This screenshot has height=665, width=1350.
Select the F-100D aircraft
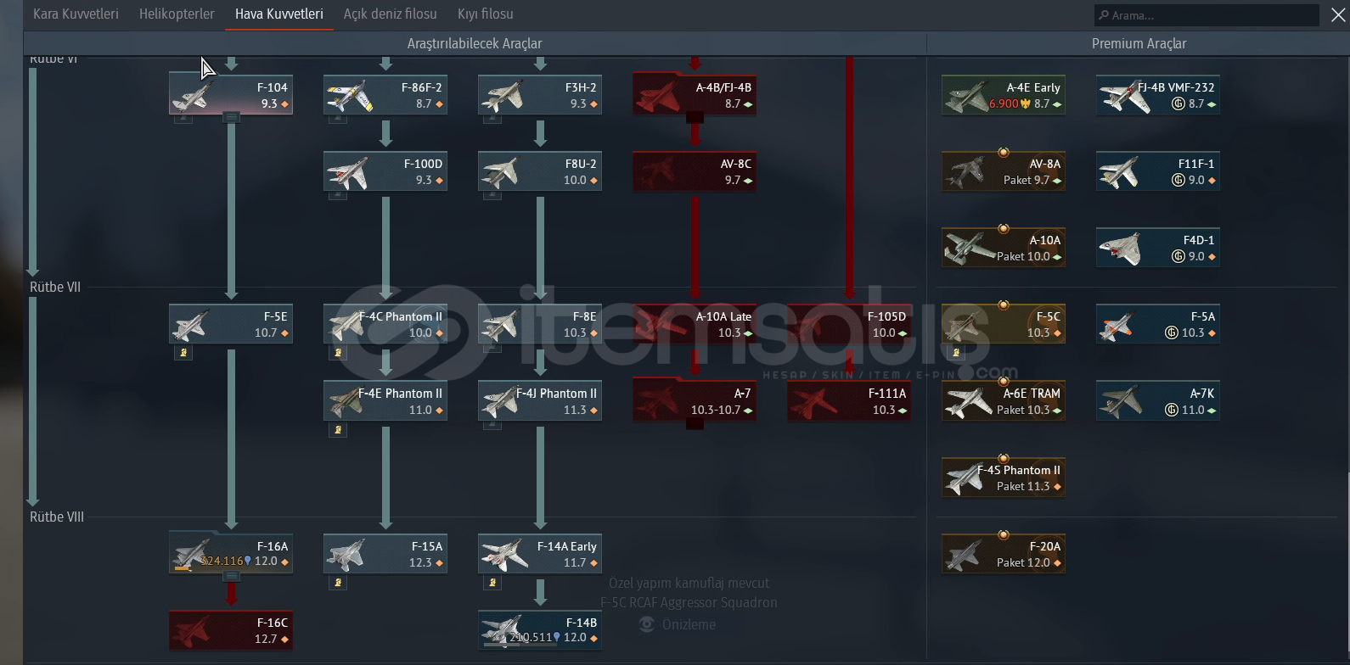[x=385, y=170]
